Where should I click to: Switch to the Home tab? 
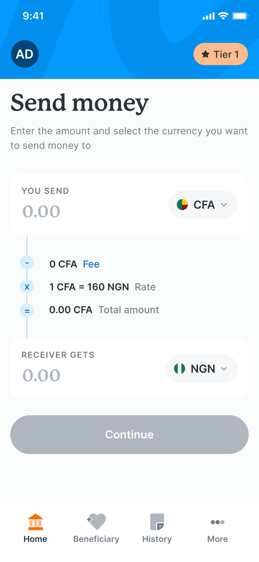(35, 528)
